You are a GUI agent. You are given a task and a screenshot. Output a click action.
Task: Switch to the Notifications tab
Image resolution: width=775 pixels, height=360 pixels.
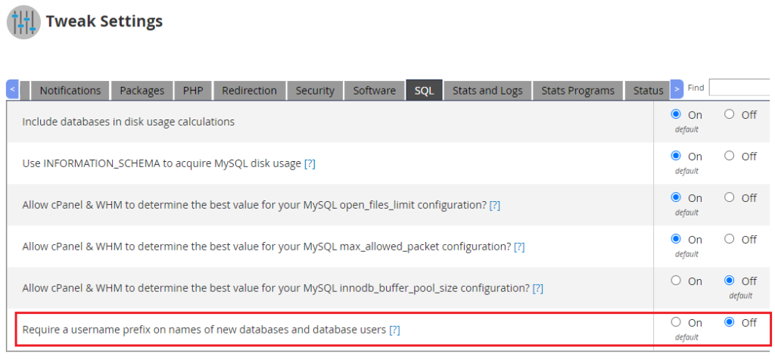(70, 91)
